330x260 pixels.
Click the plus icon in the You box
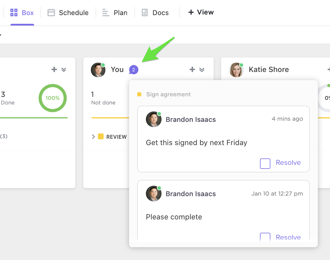click(192, 69)
